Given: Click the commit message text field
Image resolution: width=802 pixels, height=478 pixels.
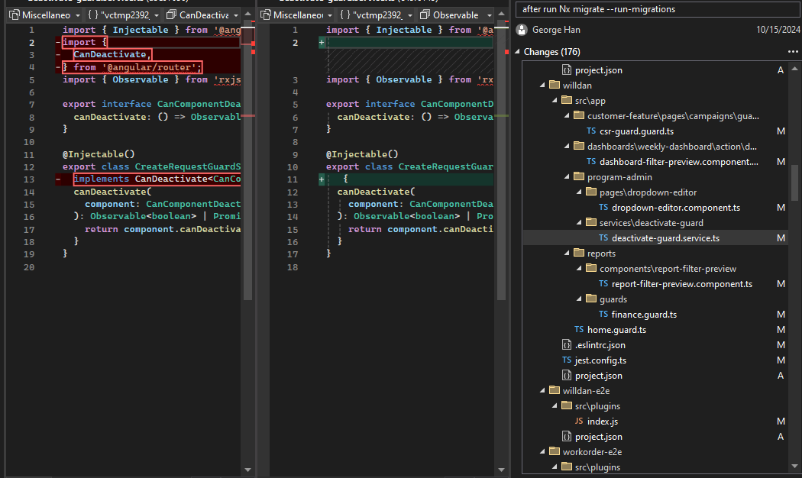Looking at the screenshot, I should (x=657, y=9).
